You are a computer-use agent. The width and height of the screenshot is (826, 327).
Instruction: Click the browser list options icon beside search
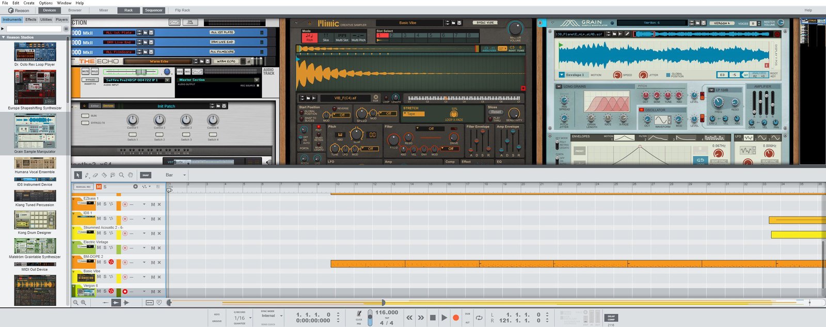[x=66, y=29]
